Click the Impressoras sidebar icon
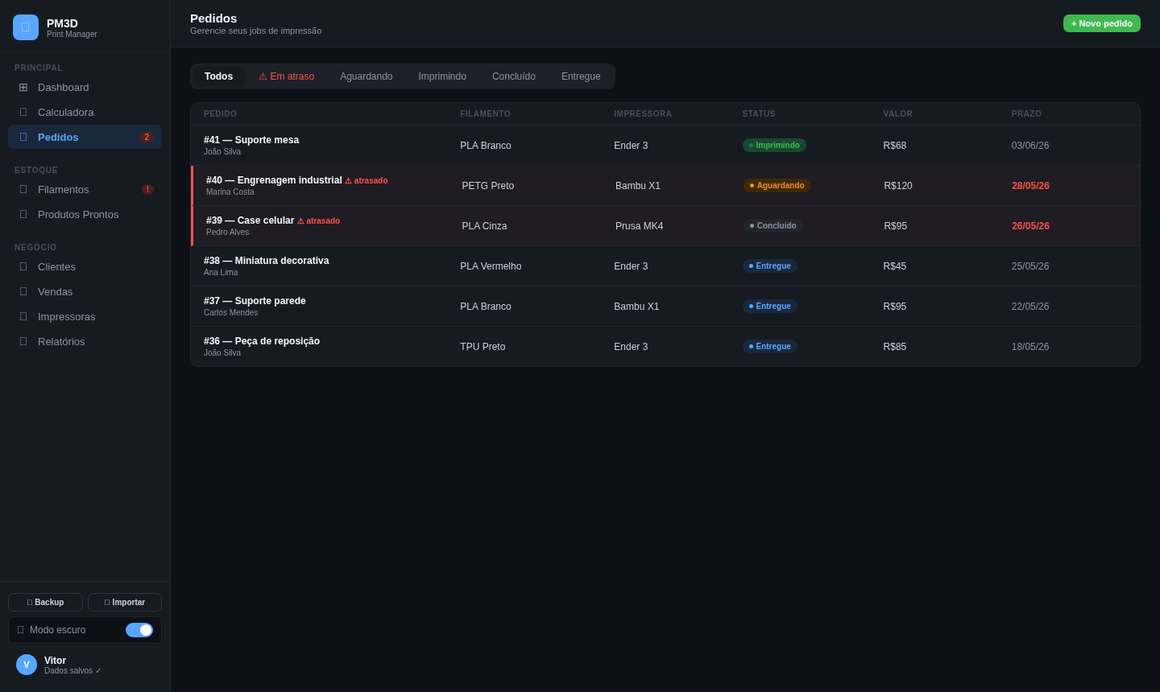 pos(23,316)
